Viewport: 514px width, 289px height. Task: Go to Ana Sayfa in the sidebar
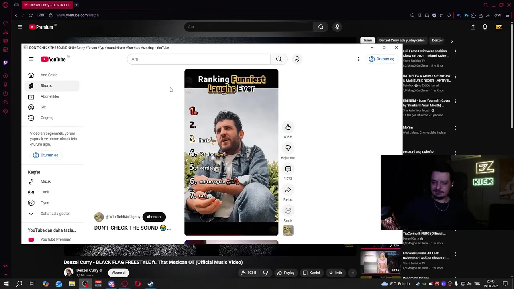[x=52, y=75]
